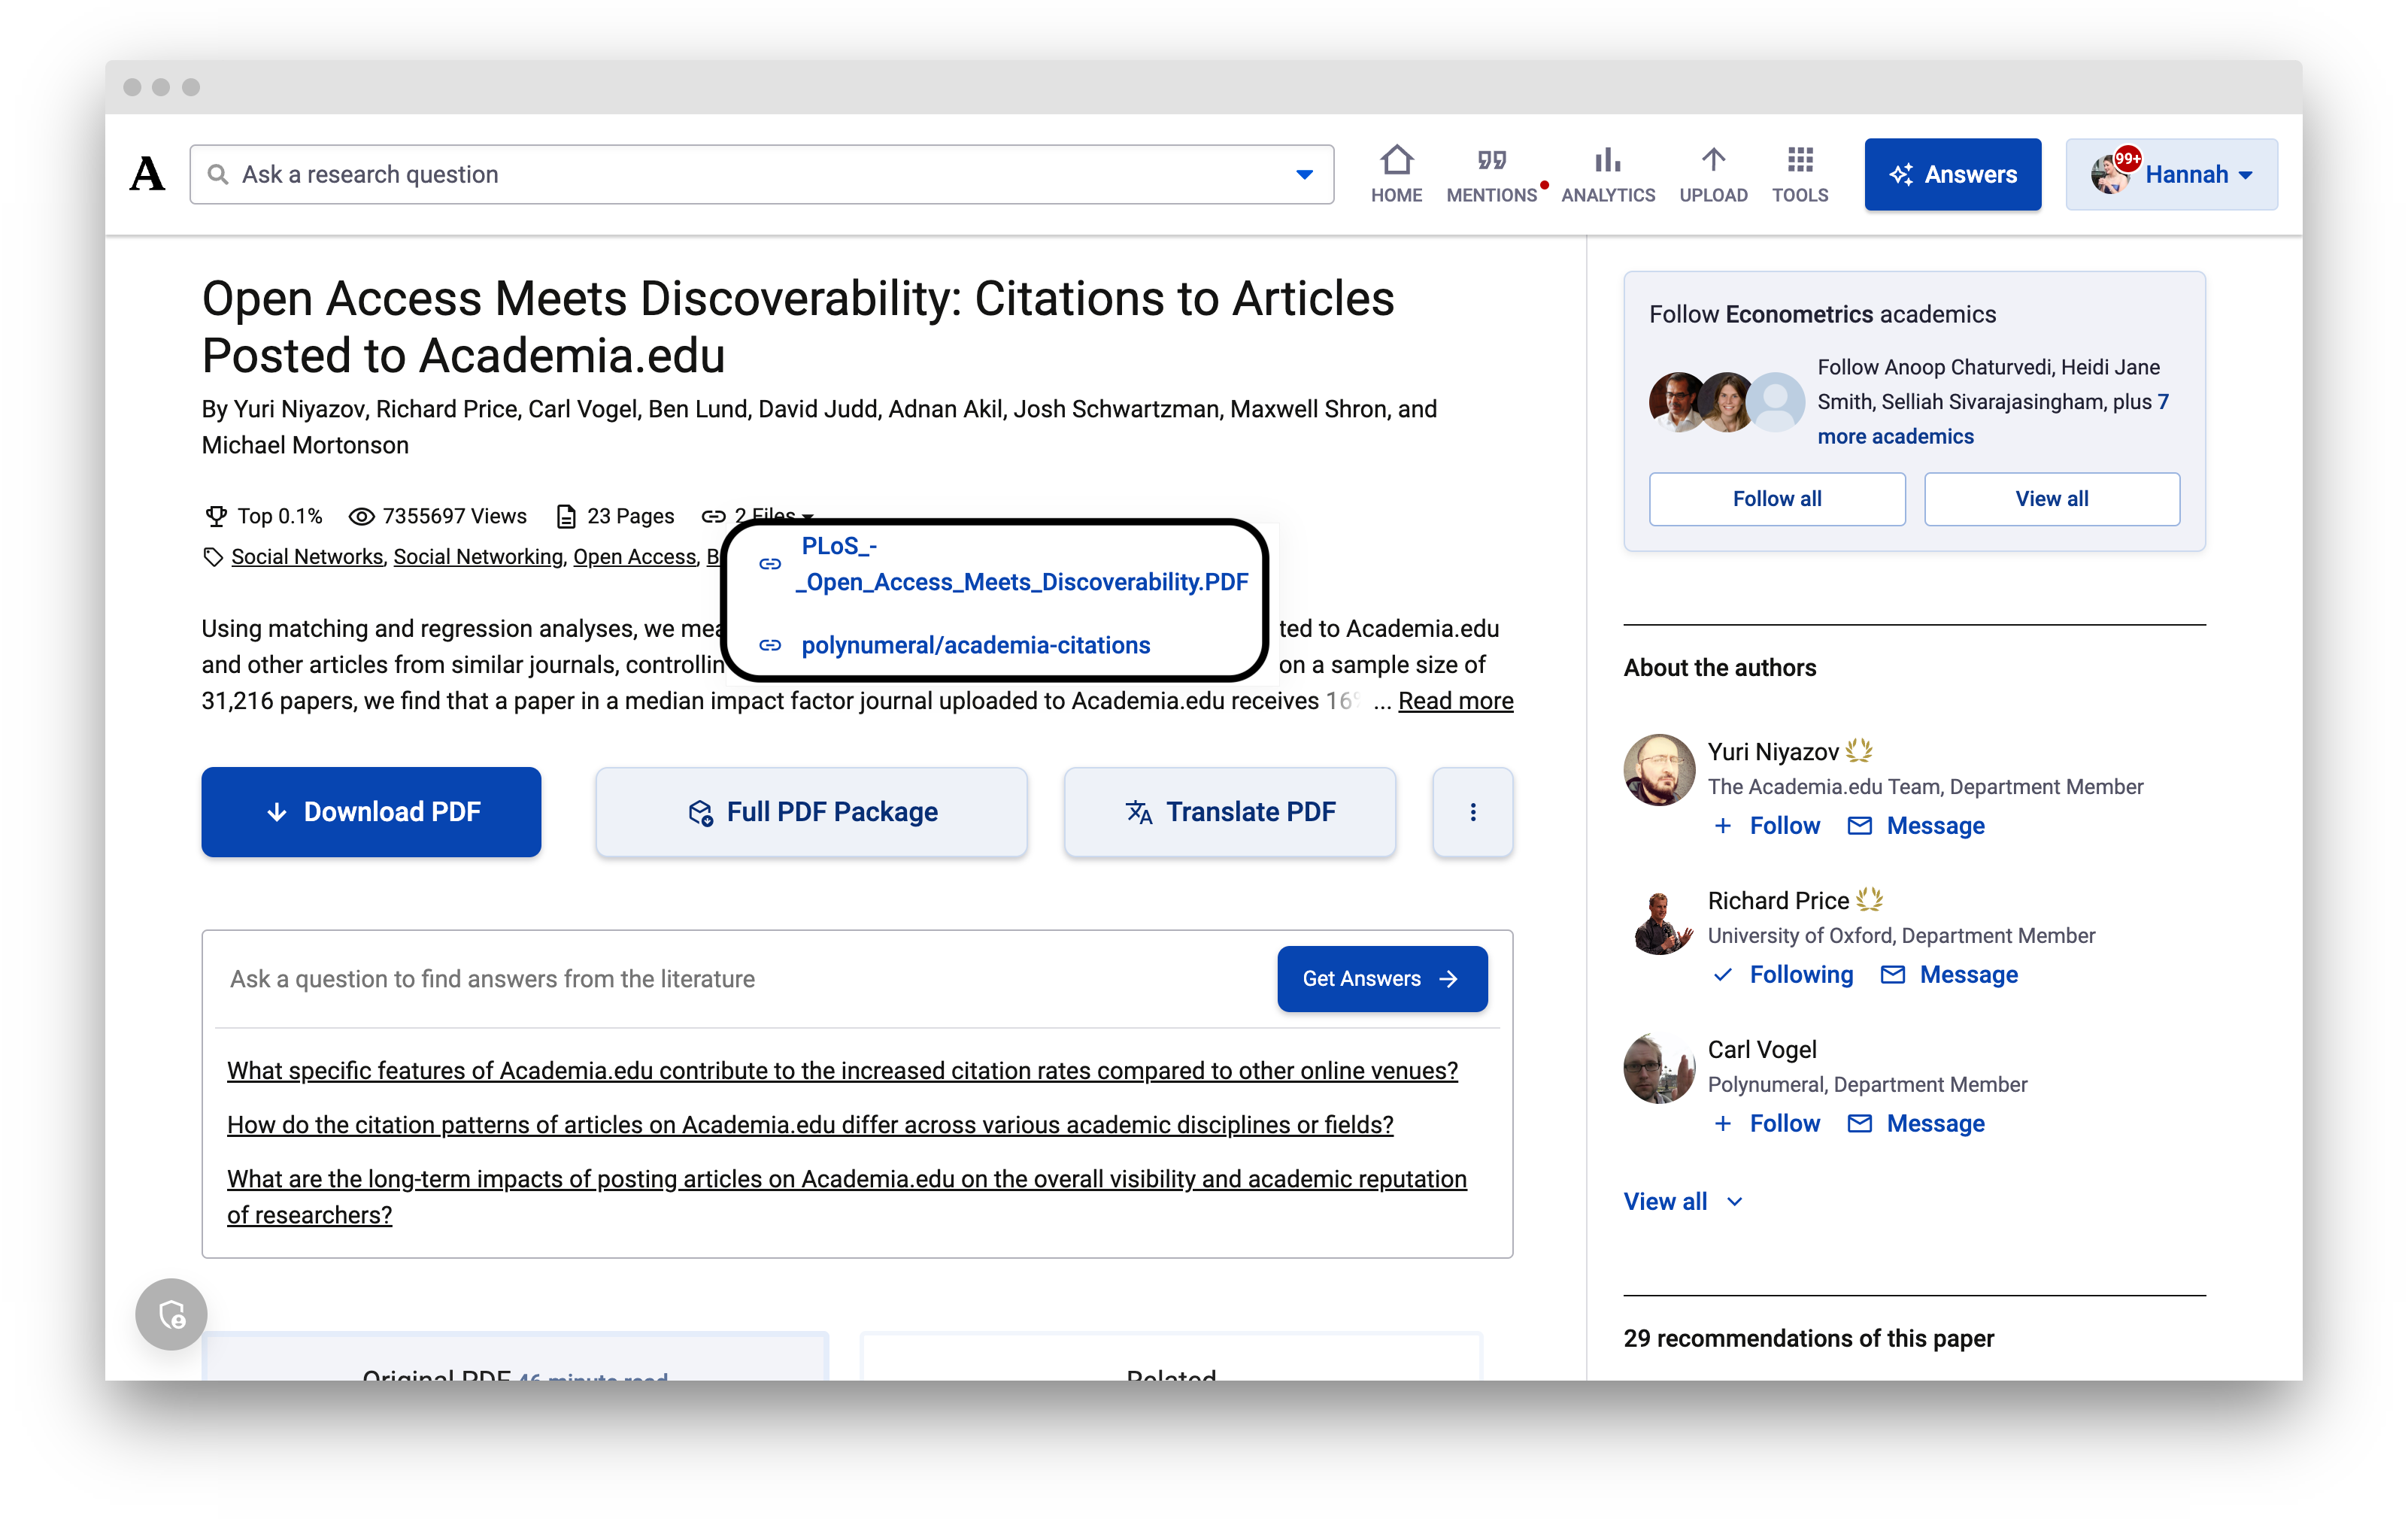Open PLoS_-_Open_Access_Meets_Discoverability.PDF link

coord(1021,564)
